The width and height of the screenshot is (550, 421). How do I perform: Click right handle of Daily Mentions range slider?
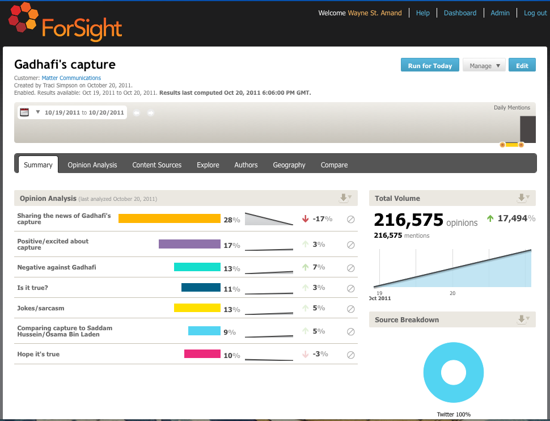(x=521, y=145)
